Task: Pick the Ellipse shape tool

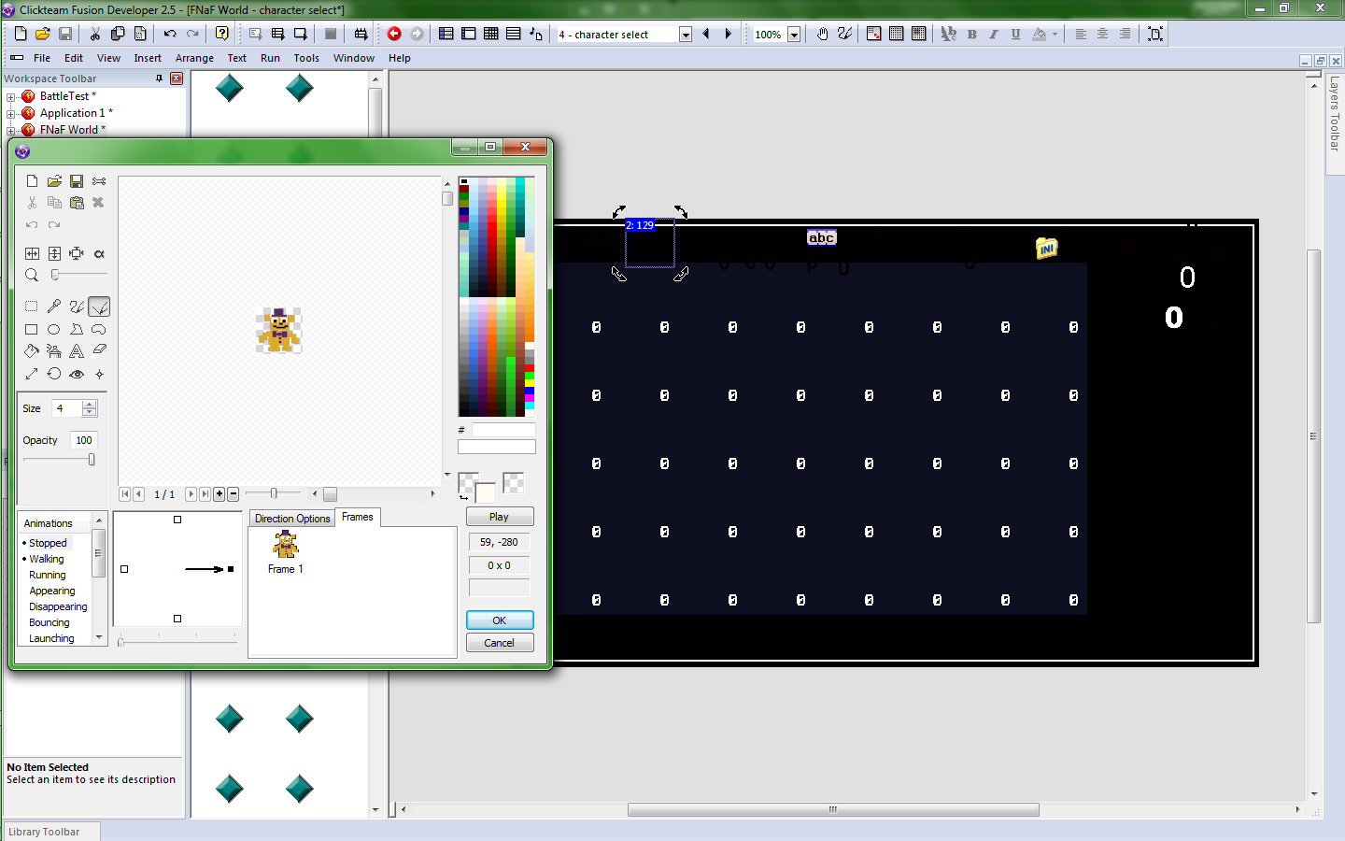Action: coord(54,329)
